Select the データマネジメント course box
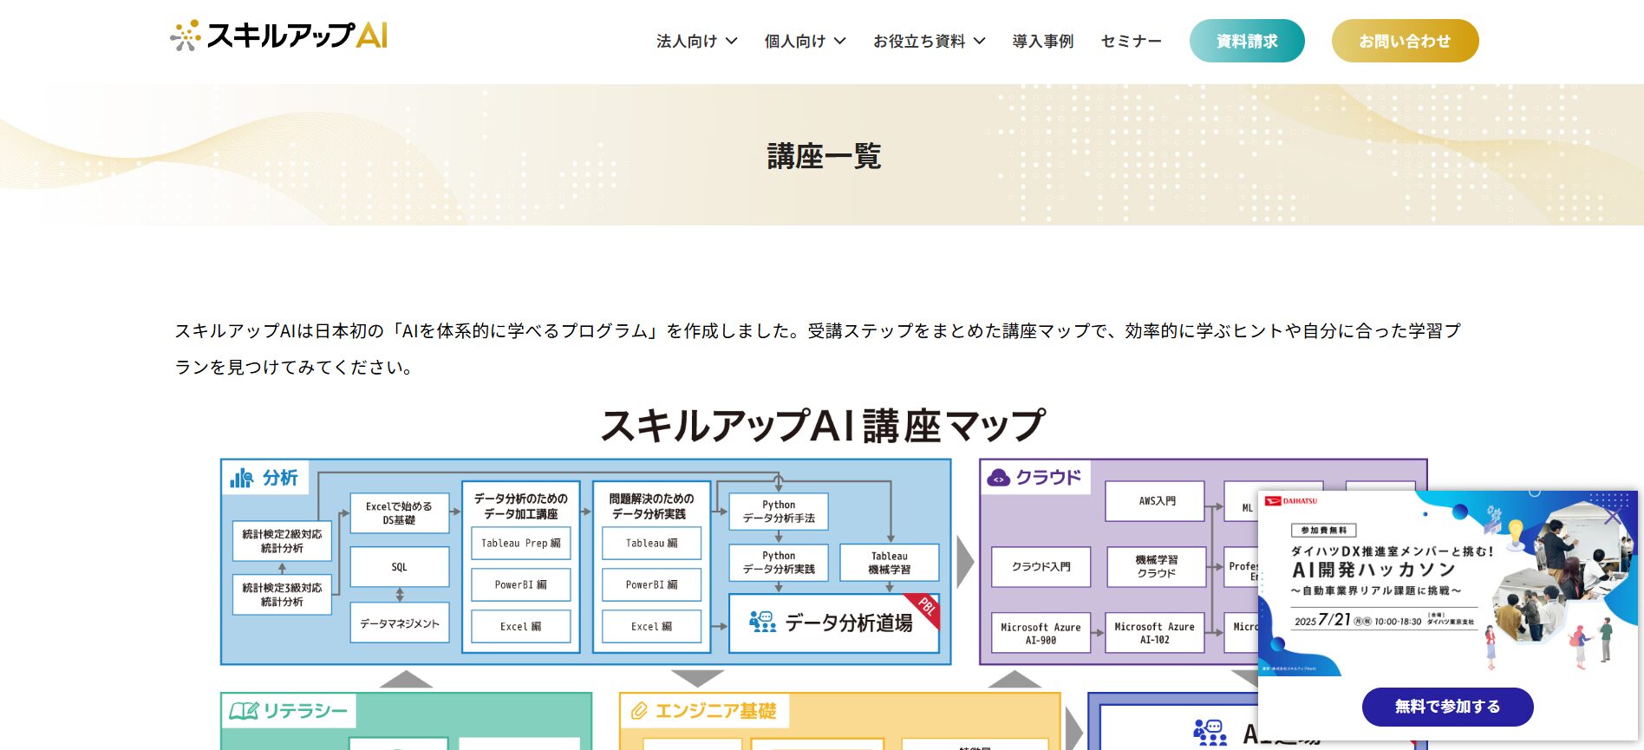The width and height of the screenshot is (1644, 750). tap(399, 623)
